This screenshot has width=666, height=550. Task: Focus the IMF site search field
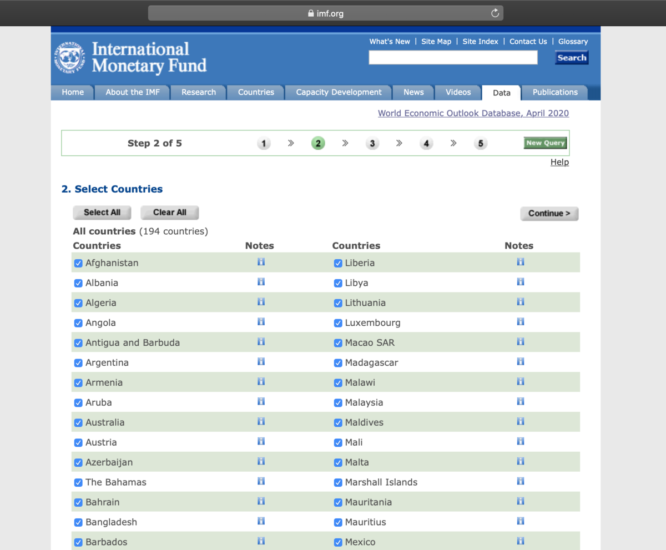453,58
